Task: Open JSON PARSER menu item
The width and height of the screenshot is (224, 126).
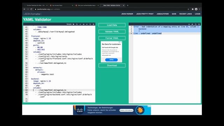Action: click(x=127, y=14)
